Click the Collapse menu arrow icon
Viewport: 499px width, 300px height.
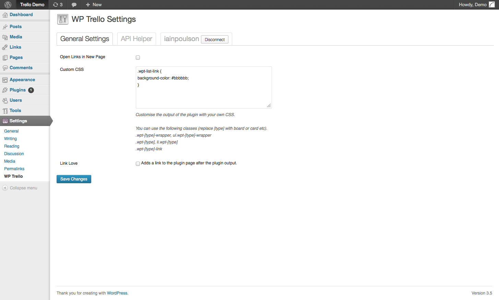(5, 188)
